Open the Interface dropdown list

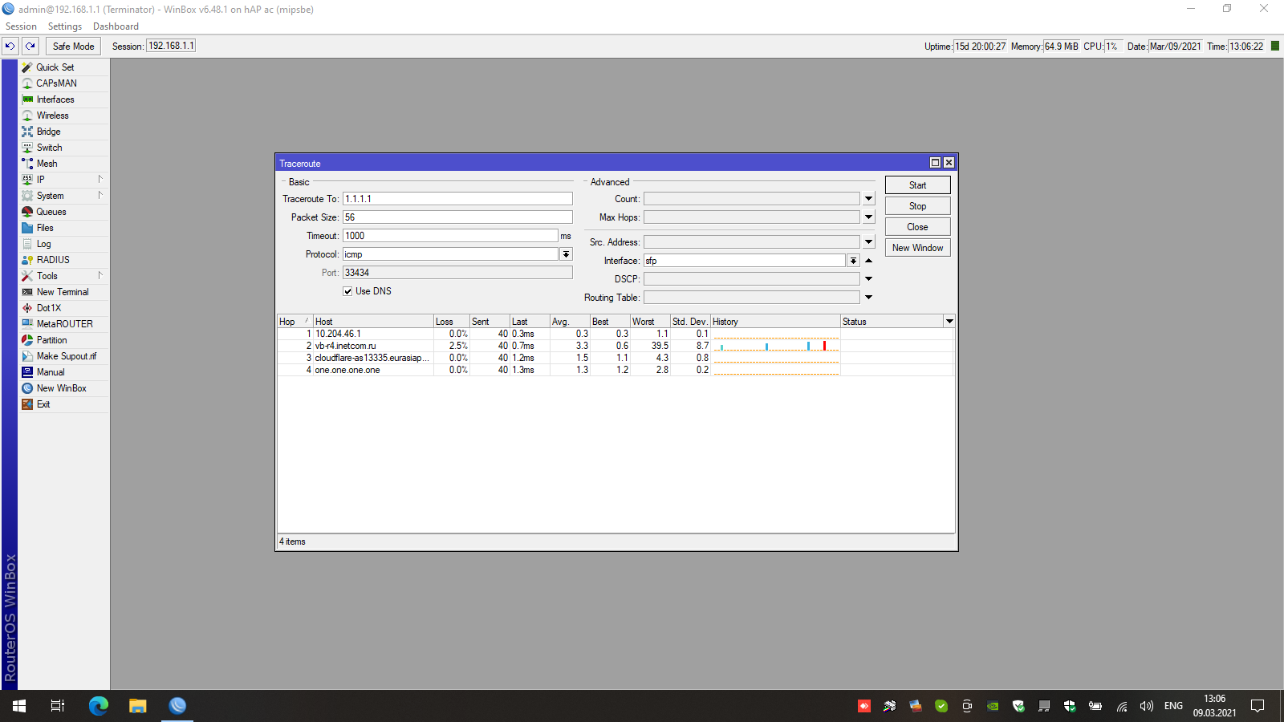click(x=853, y=261)
